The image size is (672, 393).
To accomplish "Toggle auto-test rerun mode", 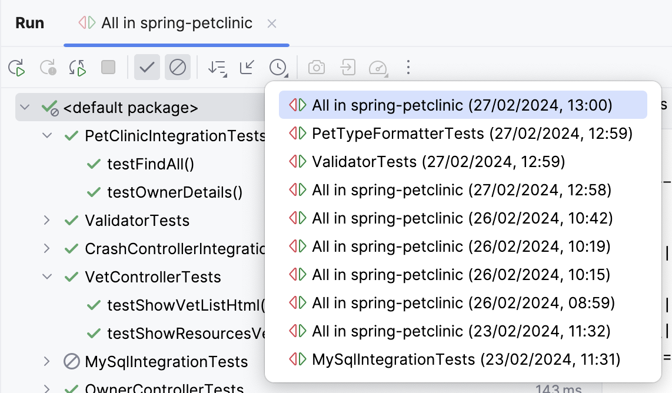I will [77, 67].
